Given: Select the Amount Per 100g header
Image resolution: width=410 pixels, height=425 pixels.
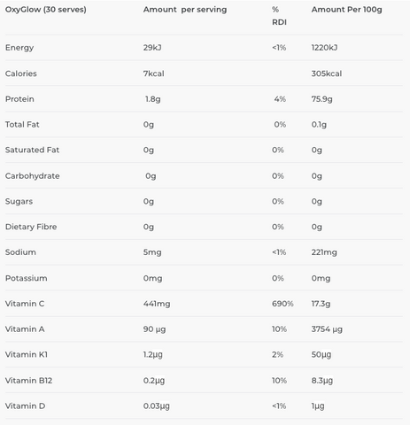Looking at the screenshot, I should tap(346, 10).
